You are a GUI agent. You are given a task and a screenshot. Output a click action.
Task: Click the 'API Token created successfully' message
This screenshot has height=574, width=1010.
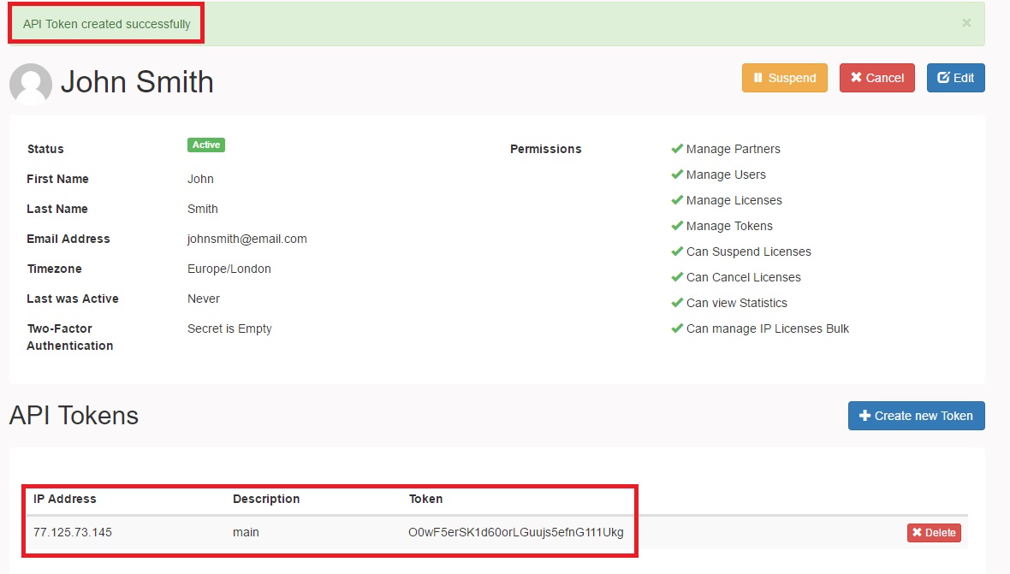pyautogui.click(x=107, y=24)
